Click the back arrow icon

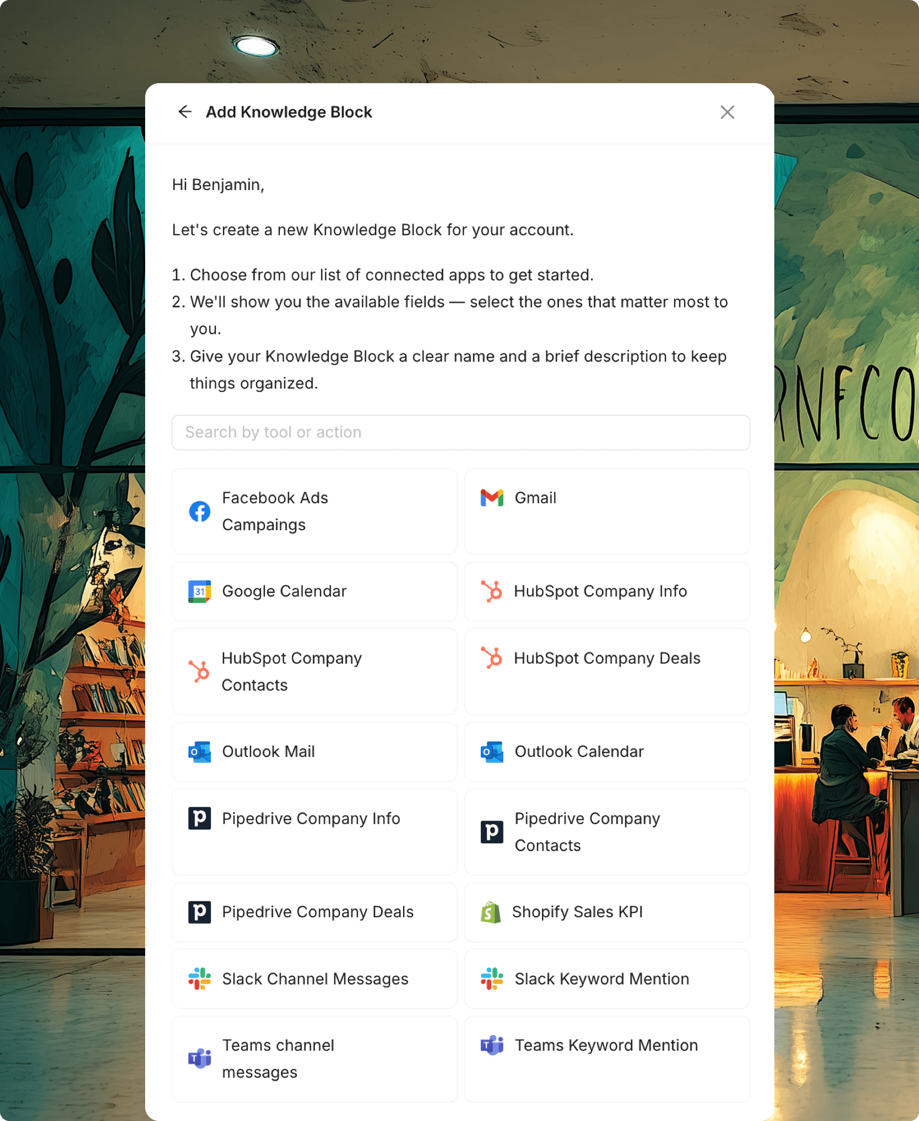pyautogui.click(x=185, y=112)
